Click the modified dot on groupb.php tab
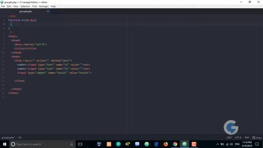 point(48,12)
